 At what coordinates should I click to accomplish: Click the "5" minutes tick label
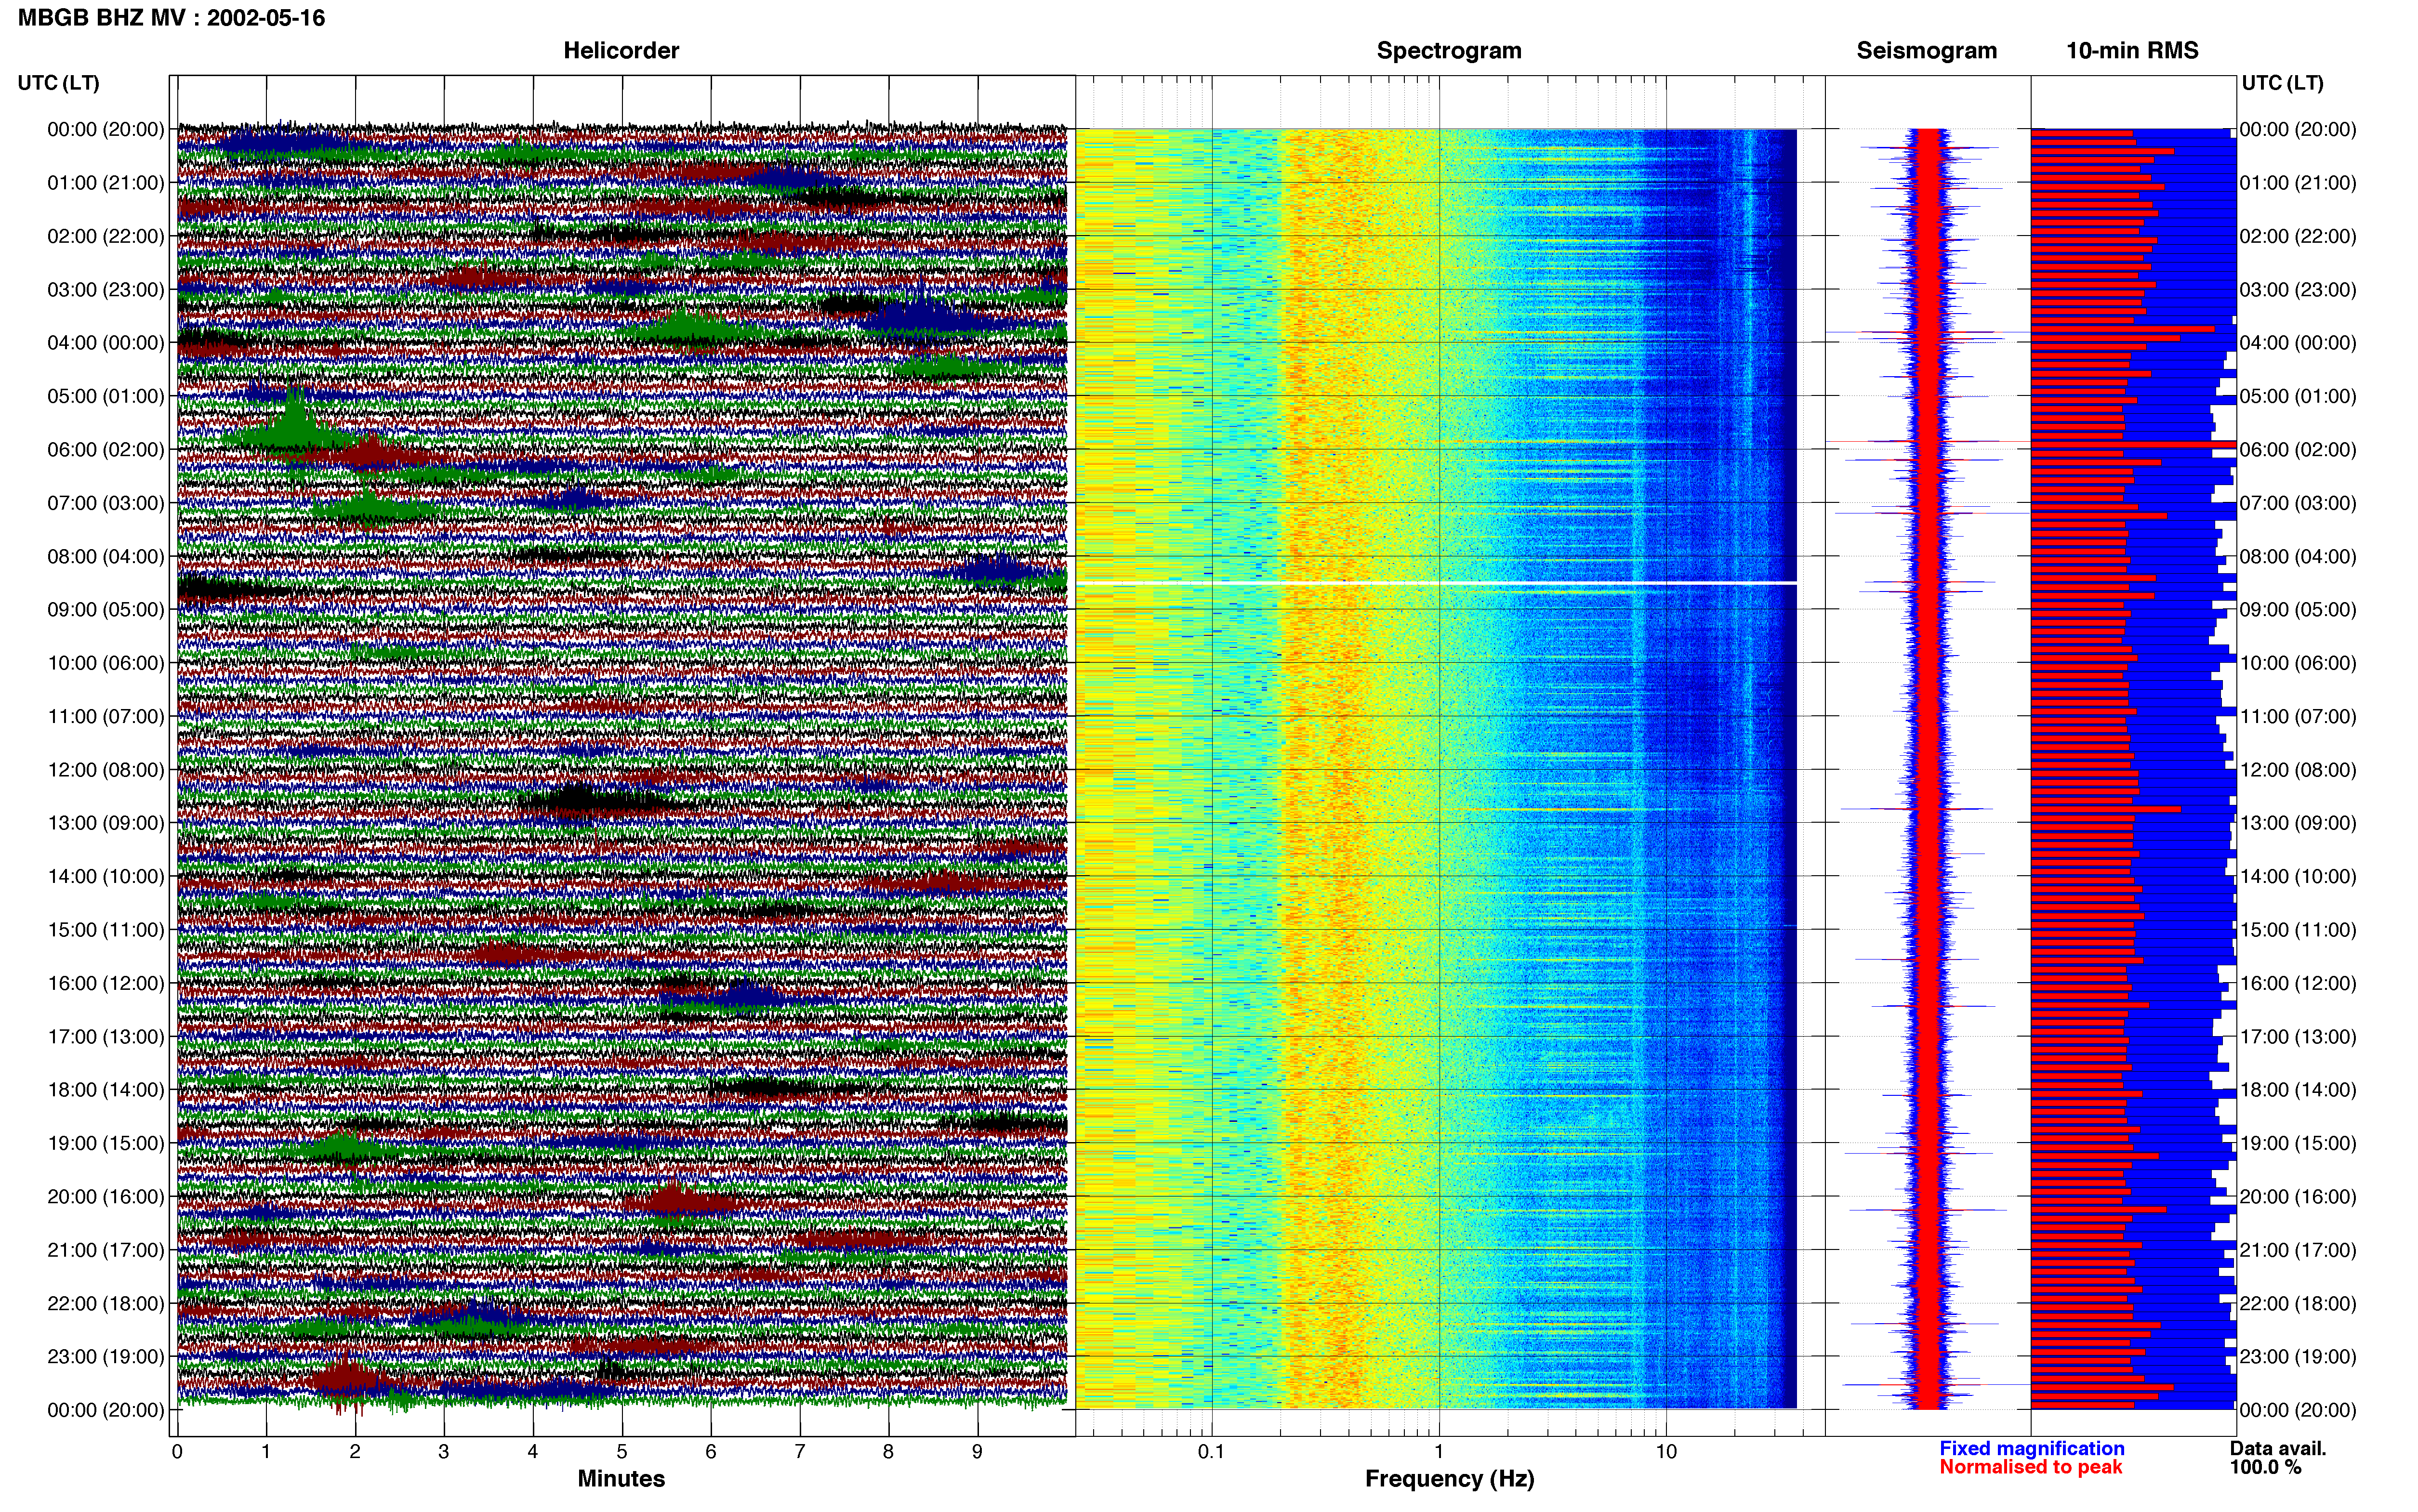click(622, 1451)
